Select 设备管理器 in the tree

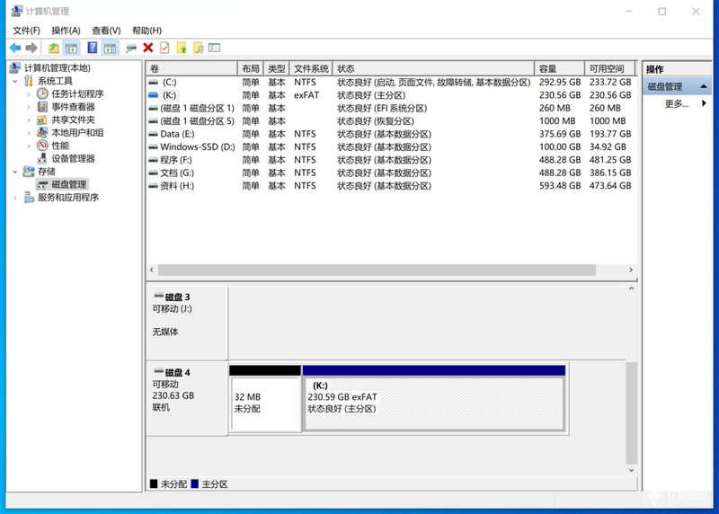click(73, 159)
